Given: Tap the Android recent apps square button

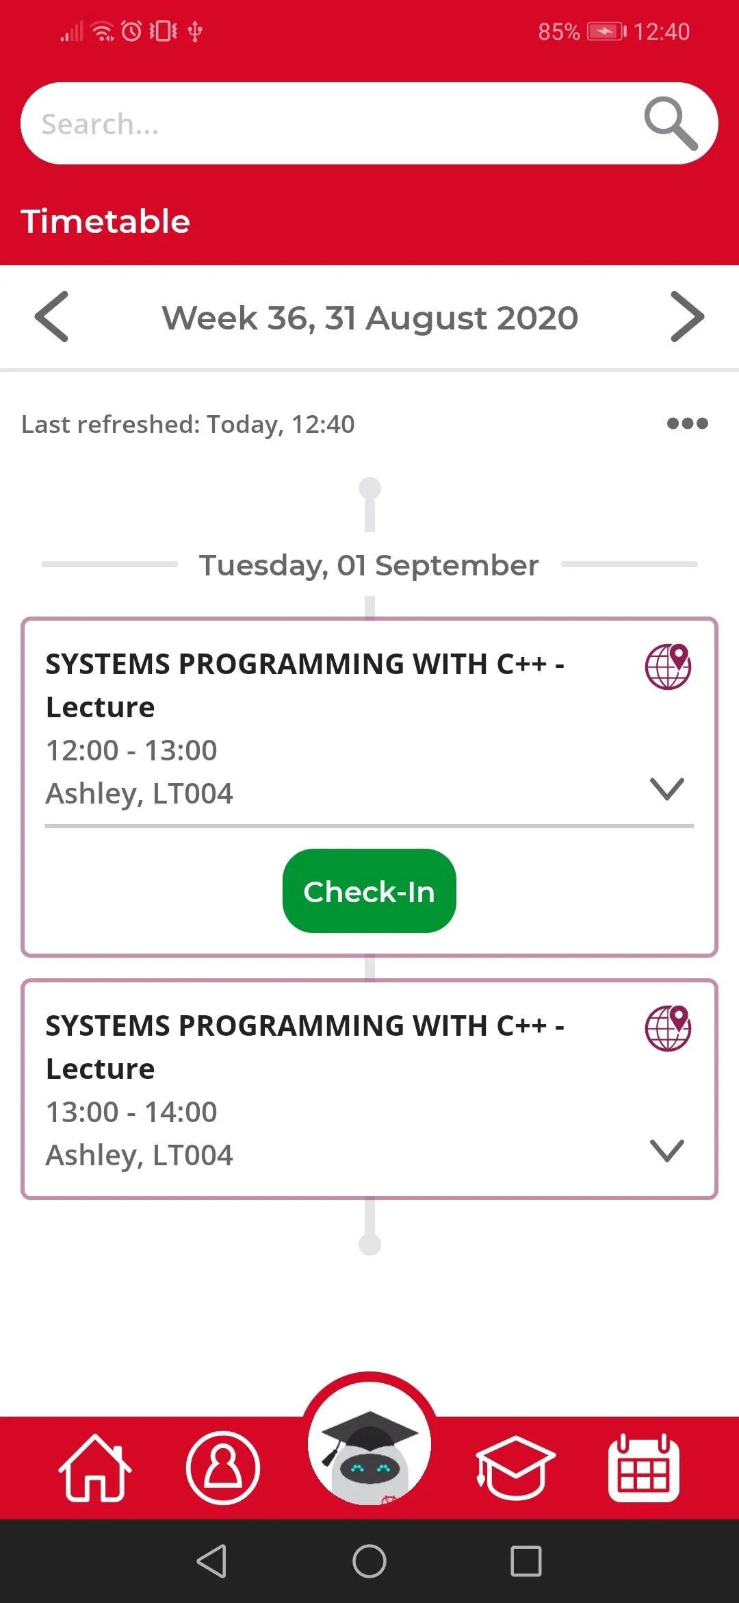Looking at the screenshot, I should (526, 1561).
